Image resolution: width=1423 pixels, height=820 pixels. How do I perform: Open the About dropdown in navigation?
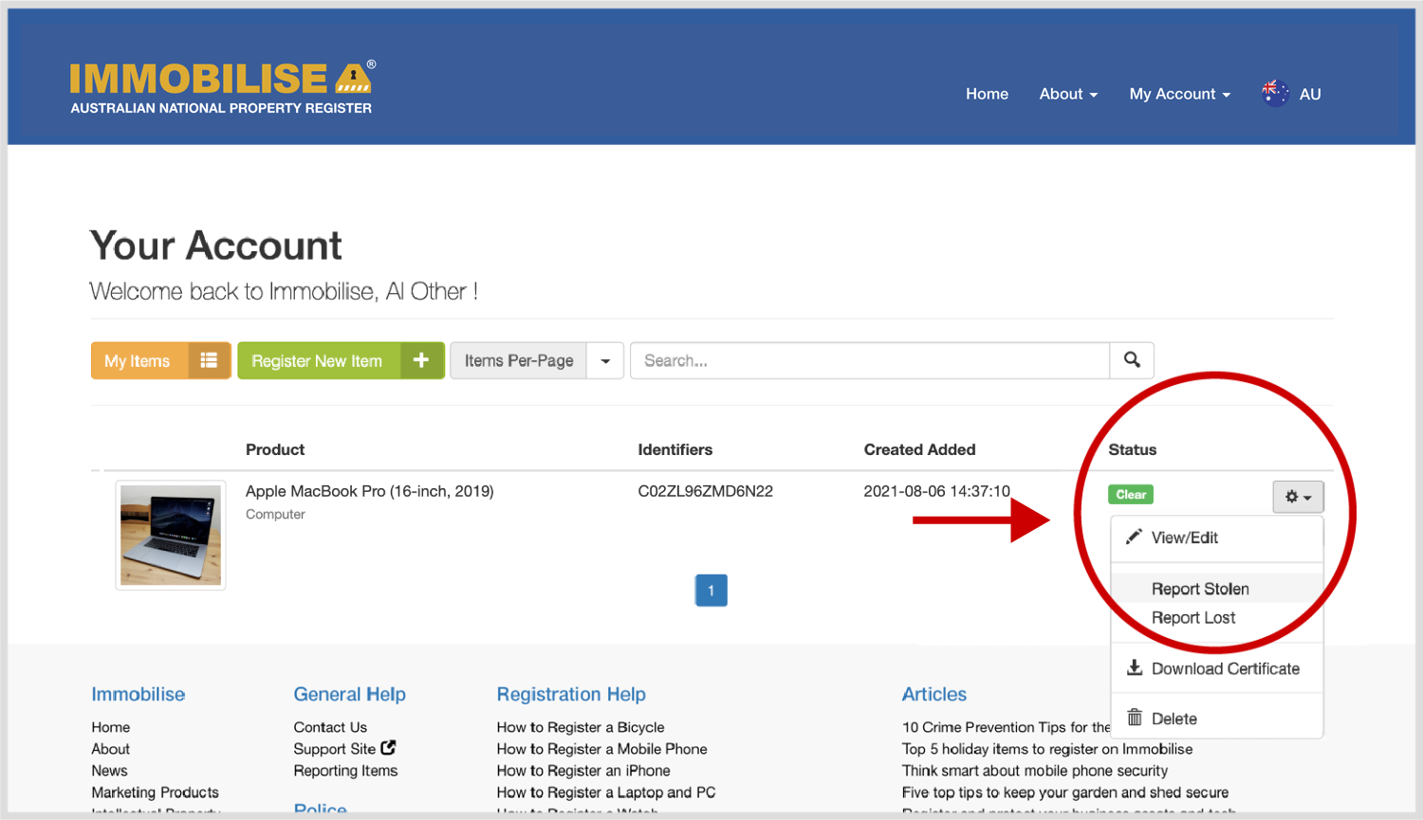pos(1067,94)
